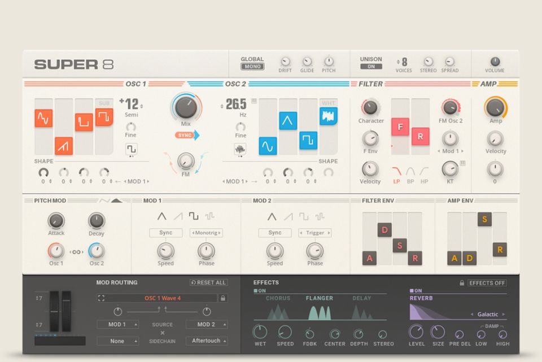Choose the MOD 2 triangle waveform icon

[272, 216]
